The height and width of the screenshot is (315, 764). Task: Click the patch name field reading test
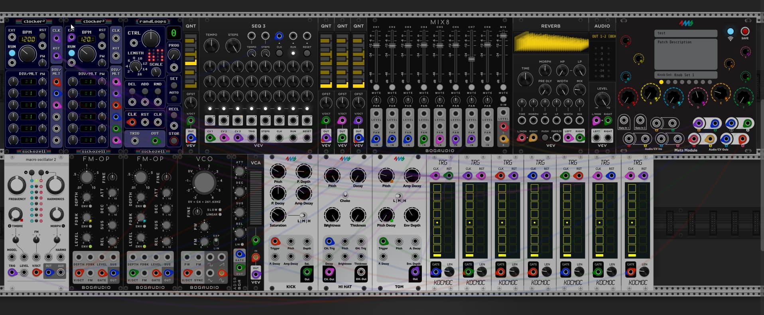coord(685,33)
